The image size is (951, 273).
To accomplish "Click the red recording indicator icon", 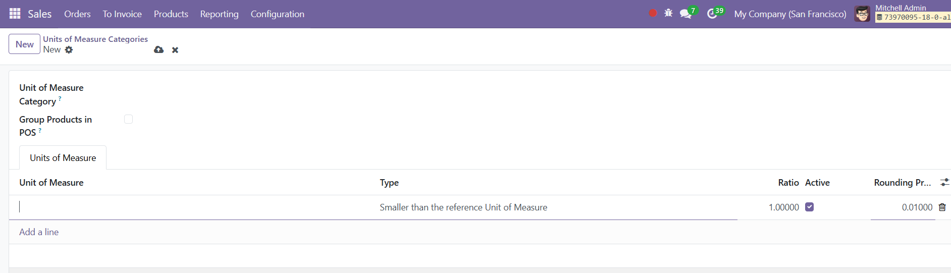I will (x=653, y=13).
